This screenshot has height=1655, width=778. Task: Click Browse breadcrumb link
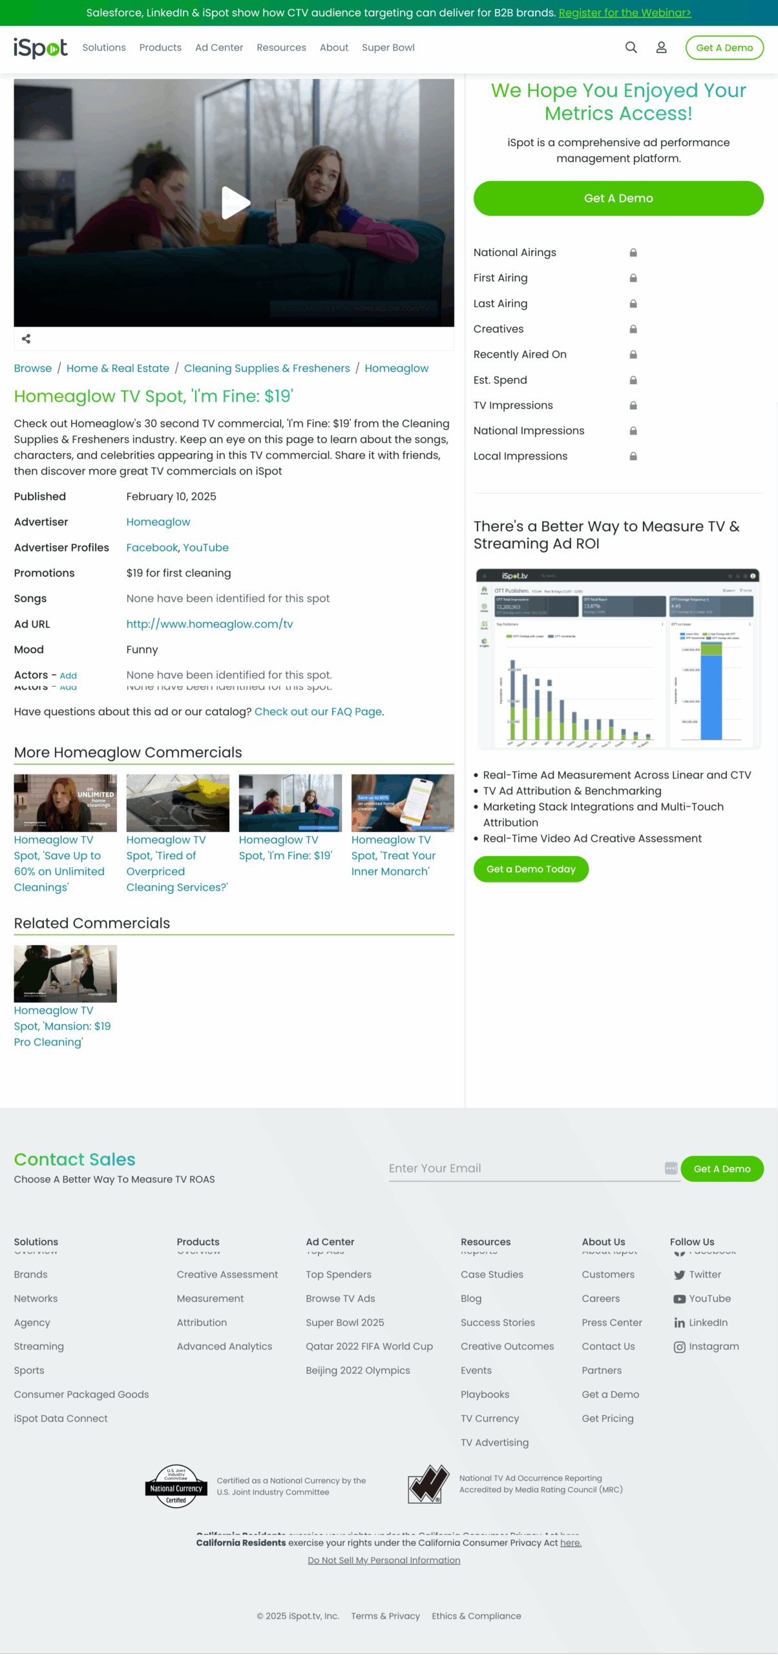click(x=33, y=368)
